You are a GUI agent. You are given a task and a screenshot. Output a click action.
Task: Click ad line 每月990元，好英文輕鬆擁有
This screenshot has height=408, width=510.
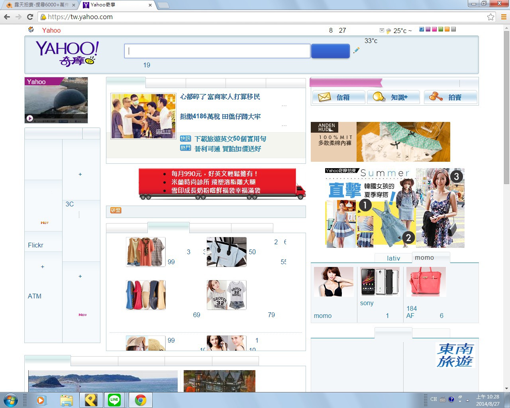click(215, 174)
